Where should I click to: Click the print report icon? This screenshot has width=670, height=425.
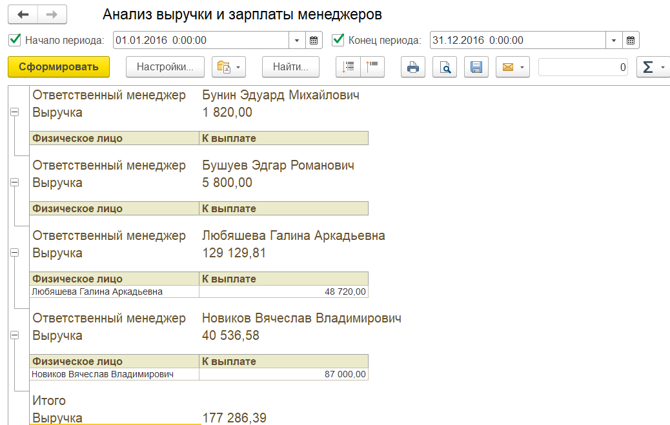[413, 67]
